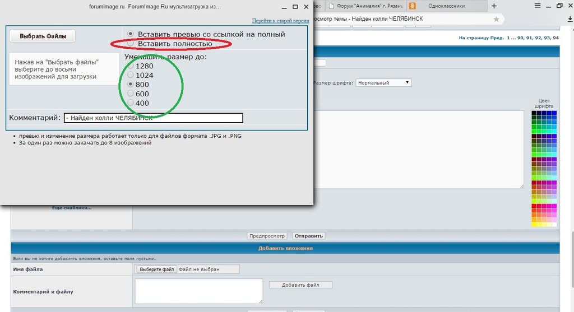Open the Размер шрифта dropdown showing Нормальный

click(383, 83)
